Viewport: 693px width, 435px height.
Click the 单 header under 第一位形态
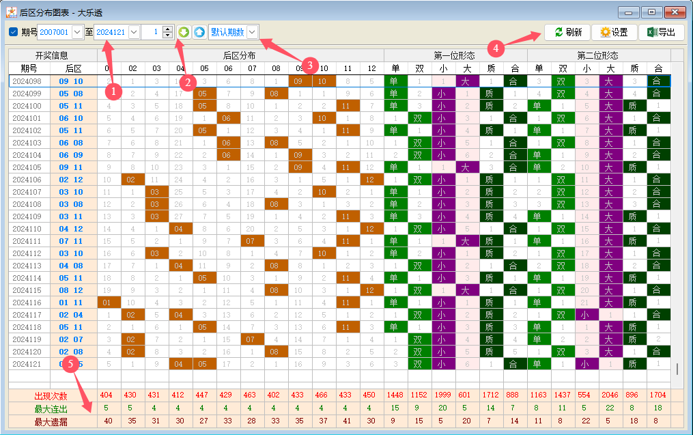click(x=395, y=68)
